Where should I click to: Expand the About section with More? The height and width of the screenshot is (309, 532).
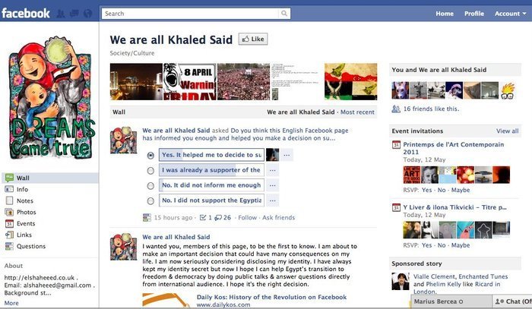(x=11, y=303)
